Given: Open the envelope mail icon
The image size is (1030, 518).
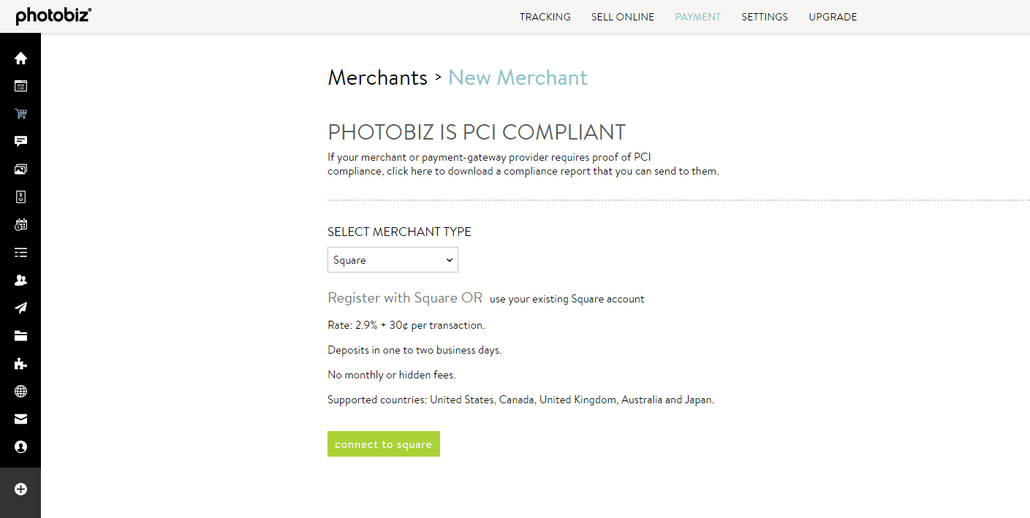Looking at the screenshot, I should 20,419.
